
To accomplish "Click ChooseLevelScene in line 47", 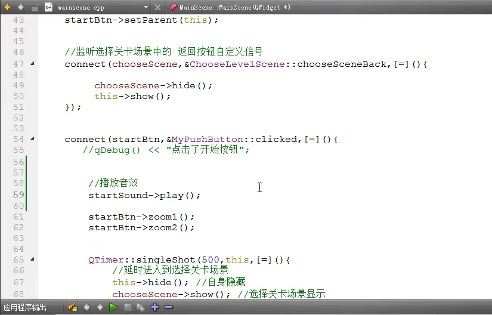I will click(237, 64).
